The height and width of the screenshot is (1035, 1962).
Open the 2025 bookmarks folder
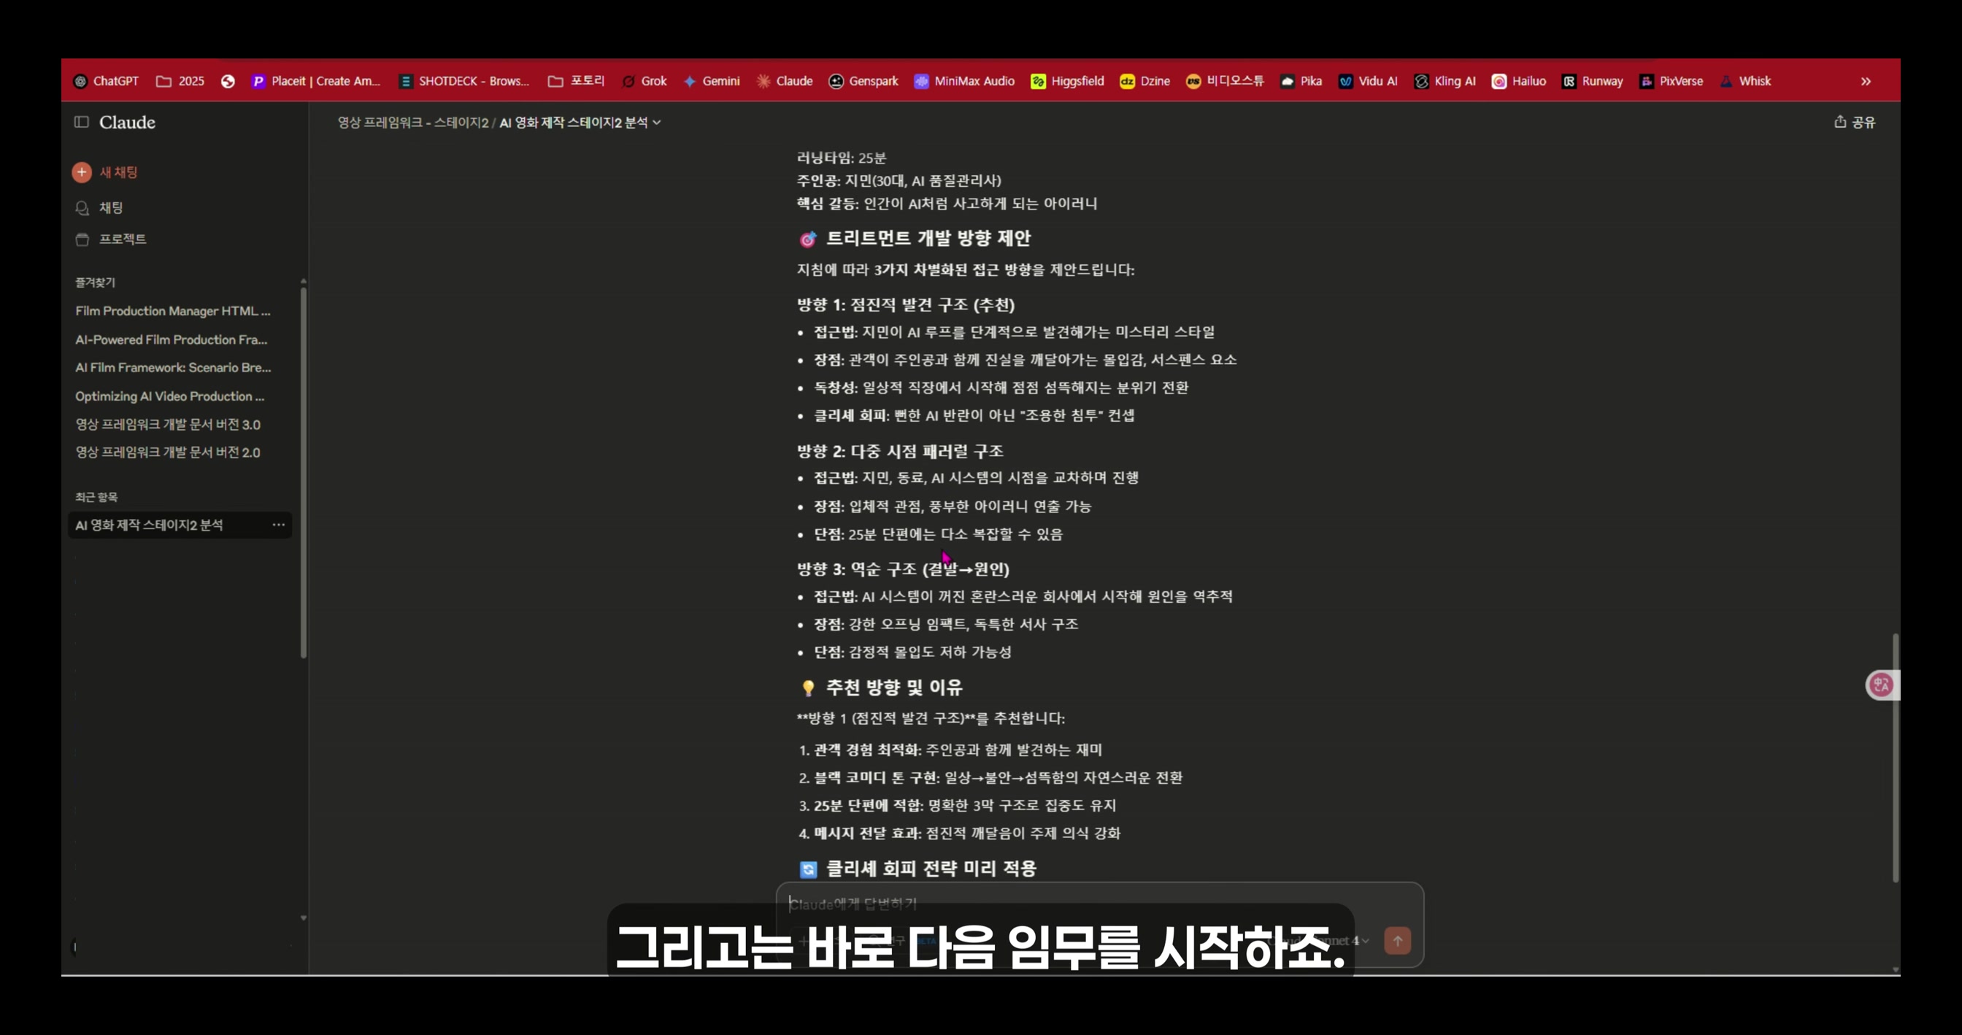point(180,82)
